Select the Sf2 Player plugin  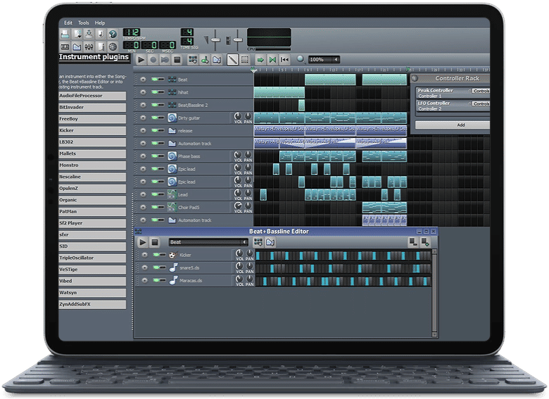(x=92, y=223)
